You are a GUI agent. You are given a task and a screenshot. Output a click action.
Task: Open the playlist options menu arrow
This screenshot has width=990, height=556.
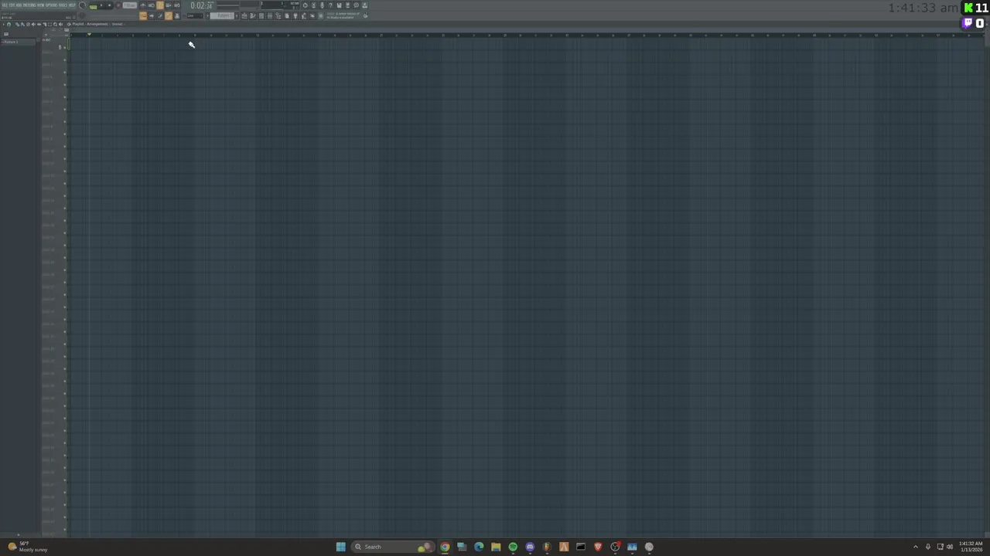[x=4, y=24]
